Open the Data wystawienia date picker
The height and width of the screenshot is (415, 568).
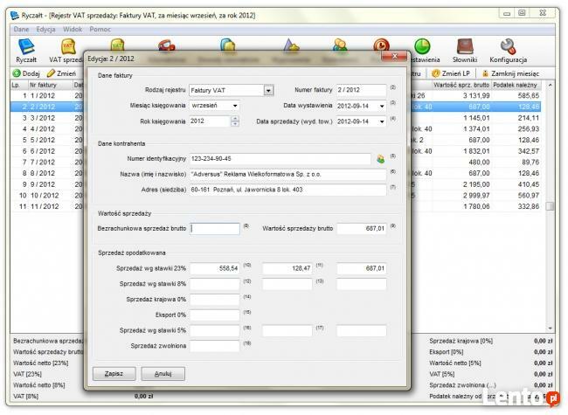click(x=381, y=105)
